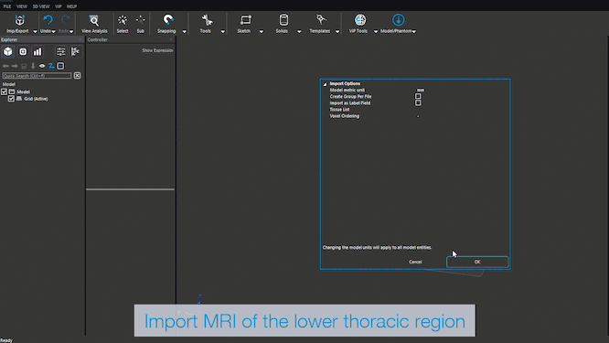The height and width of the screenshot is (343, 609).
Task: Open the Redo history dropdown arrow
Action: coord(71,31)
